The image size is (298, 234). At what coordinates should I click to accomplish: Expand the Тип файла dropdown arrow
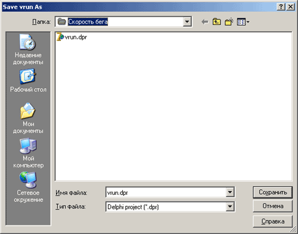230,207
